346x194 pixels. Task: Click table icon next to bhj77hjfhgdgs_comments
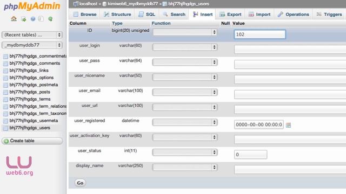(5, 64)
